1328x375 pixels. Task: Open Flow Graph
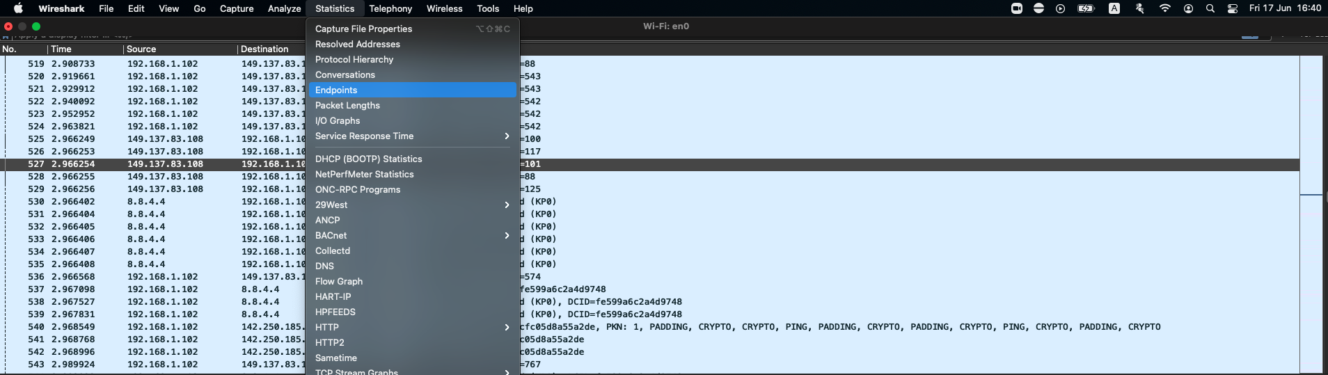pos(412,281)
